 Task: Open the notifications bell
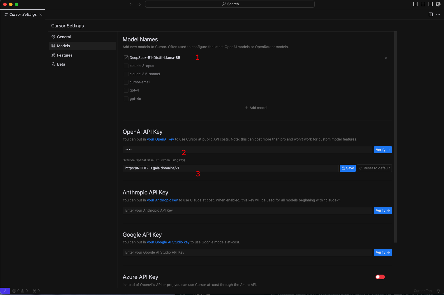[438, 291]
